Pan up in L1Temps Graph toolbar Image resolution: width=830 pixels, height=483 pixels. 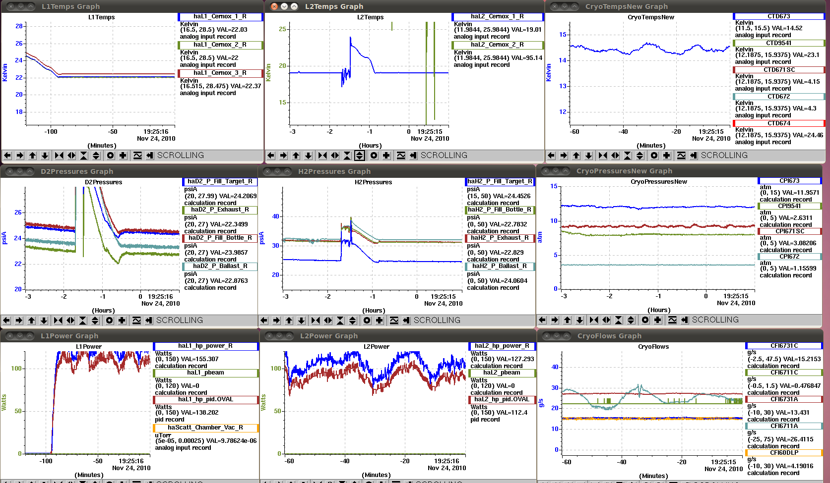click(33, 156)
